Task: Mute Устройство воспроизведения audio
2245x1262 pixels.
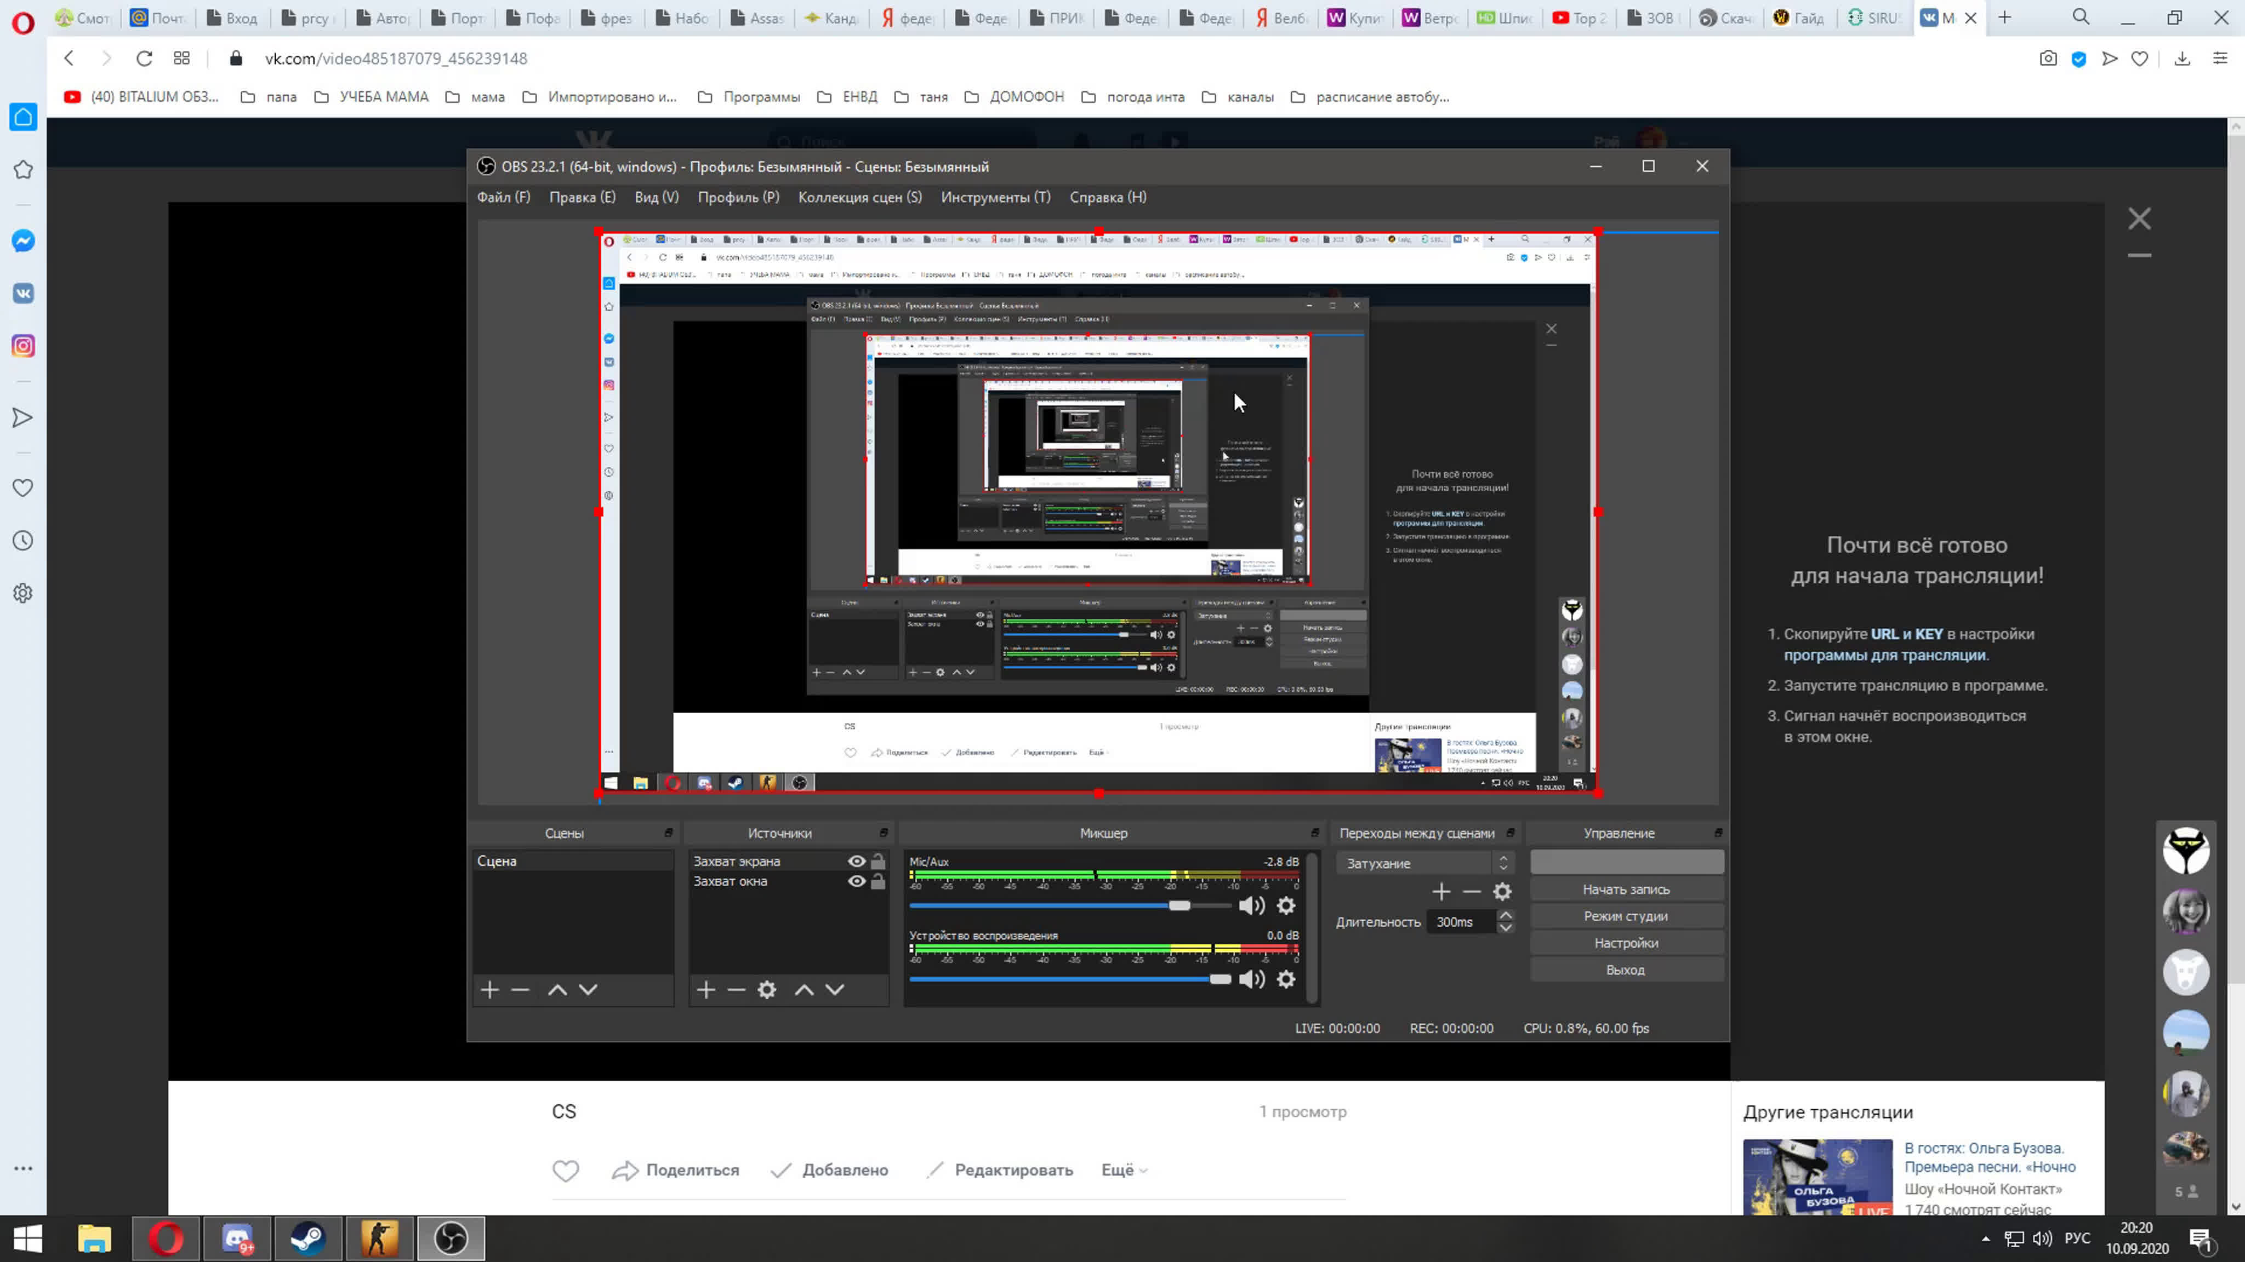Action: (1251, 979)
